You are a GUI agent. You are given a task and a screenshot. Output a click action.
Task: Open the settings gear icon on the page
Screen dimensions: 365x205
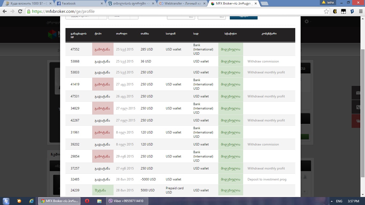pyautogui.click(x=306, y=21)
